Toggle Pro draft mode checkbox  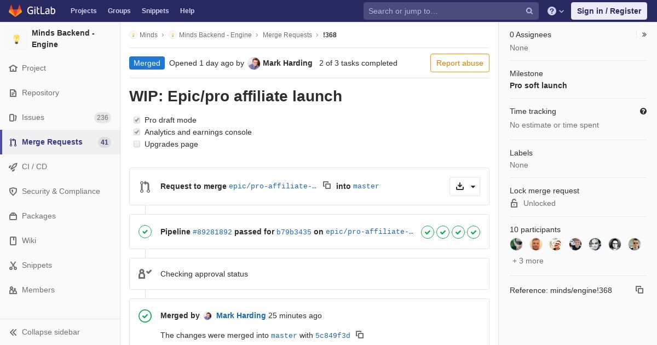tap(137, 120)
